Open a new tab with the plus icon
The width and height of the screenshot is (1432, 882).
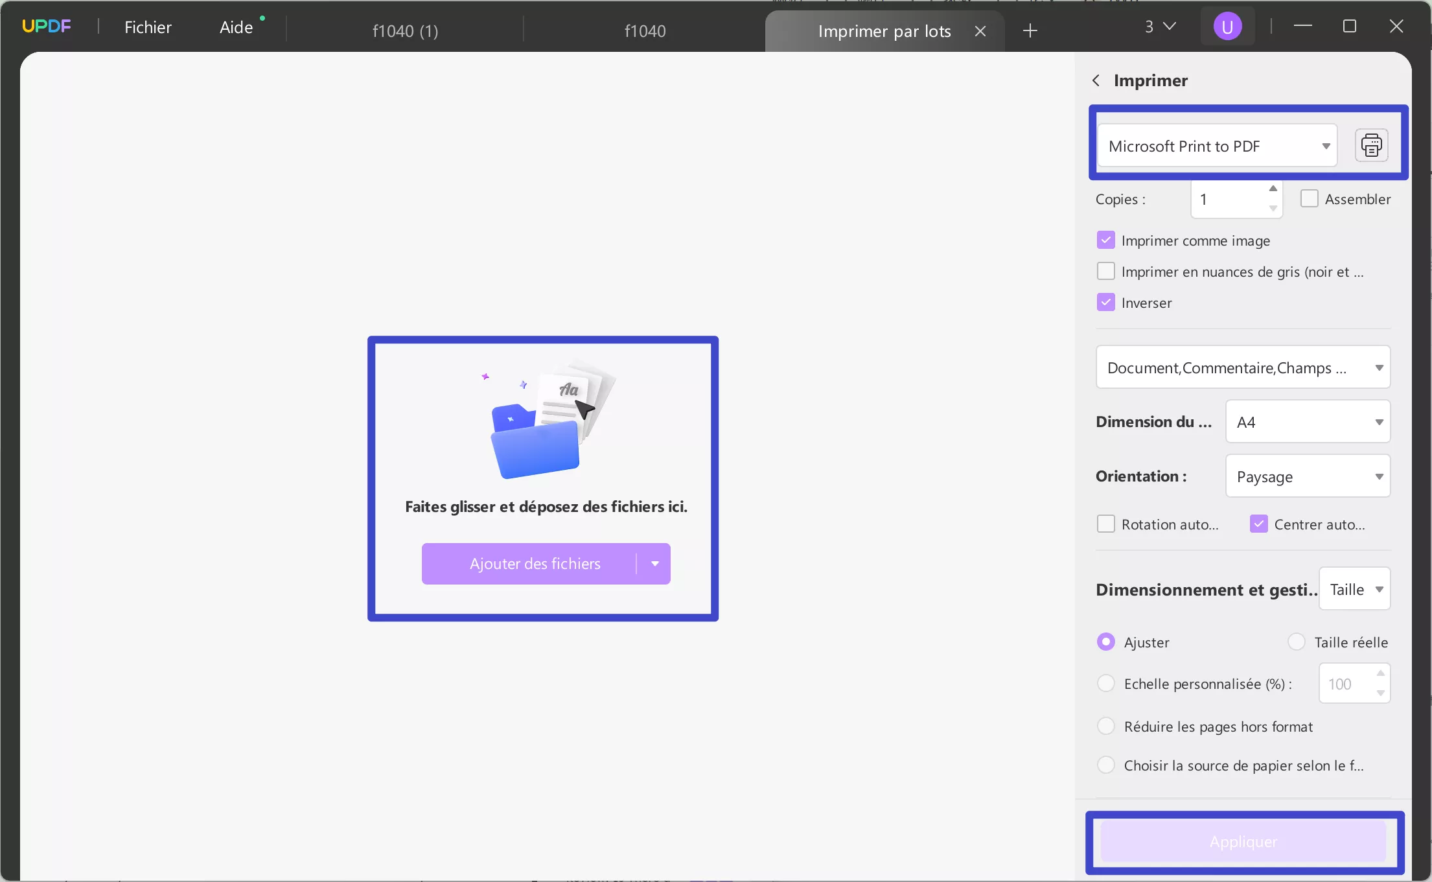[x=1030, y=30]
